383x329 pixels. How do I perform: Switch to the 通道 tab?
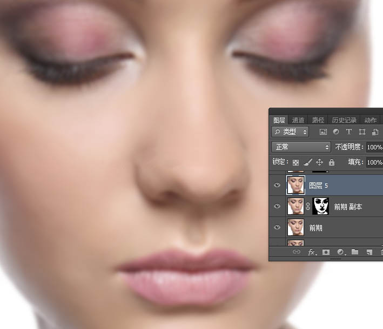click(x=298, y=120)
